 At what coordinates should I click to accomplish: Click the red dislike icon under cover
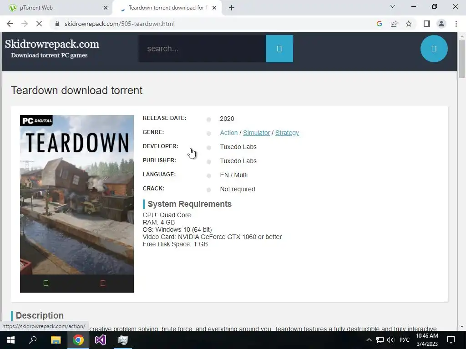(x=103, y=283)
